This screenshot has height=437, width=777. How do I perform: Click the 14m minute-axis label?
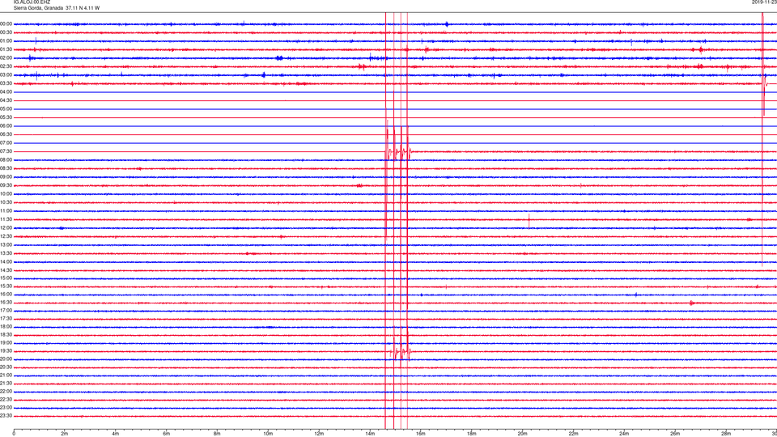[370, 434]
